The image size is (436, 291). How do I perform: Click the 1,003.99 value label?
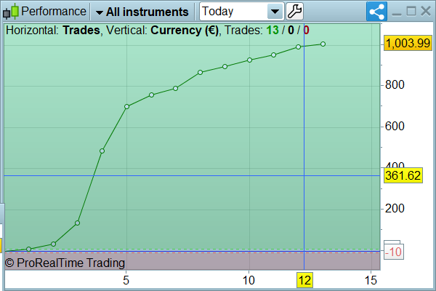tap(408, 43)
